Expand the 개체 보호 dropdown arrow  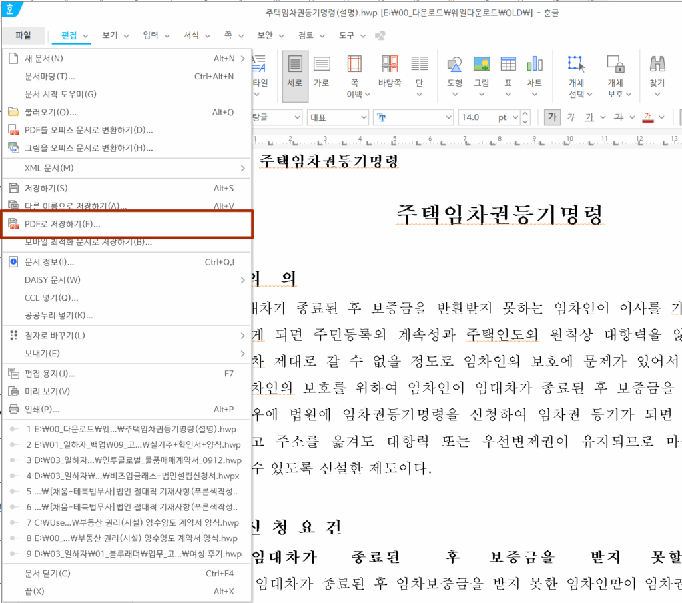[x=629, y=94]
